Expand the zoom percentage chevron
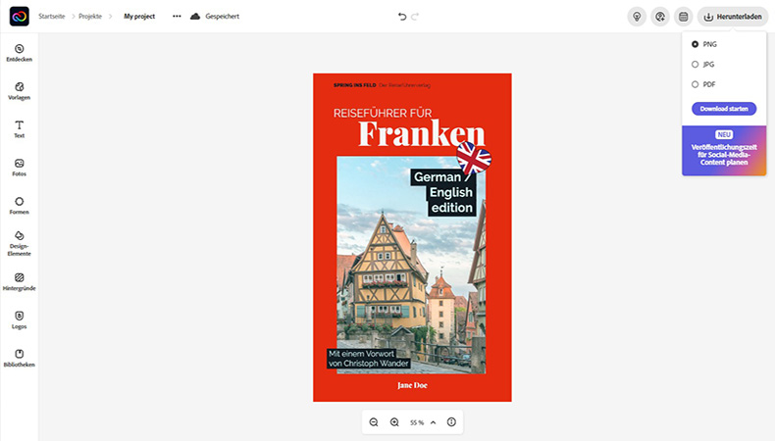This screenshot has height=441, width=775. coord(434,422)
